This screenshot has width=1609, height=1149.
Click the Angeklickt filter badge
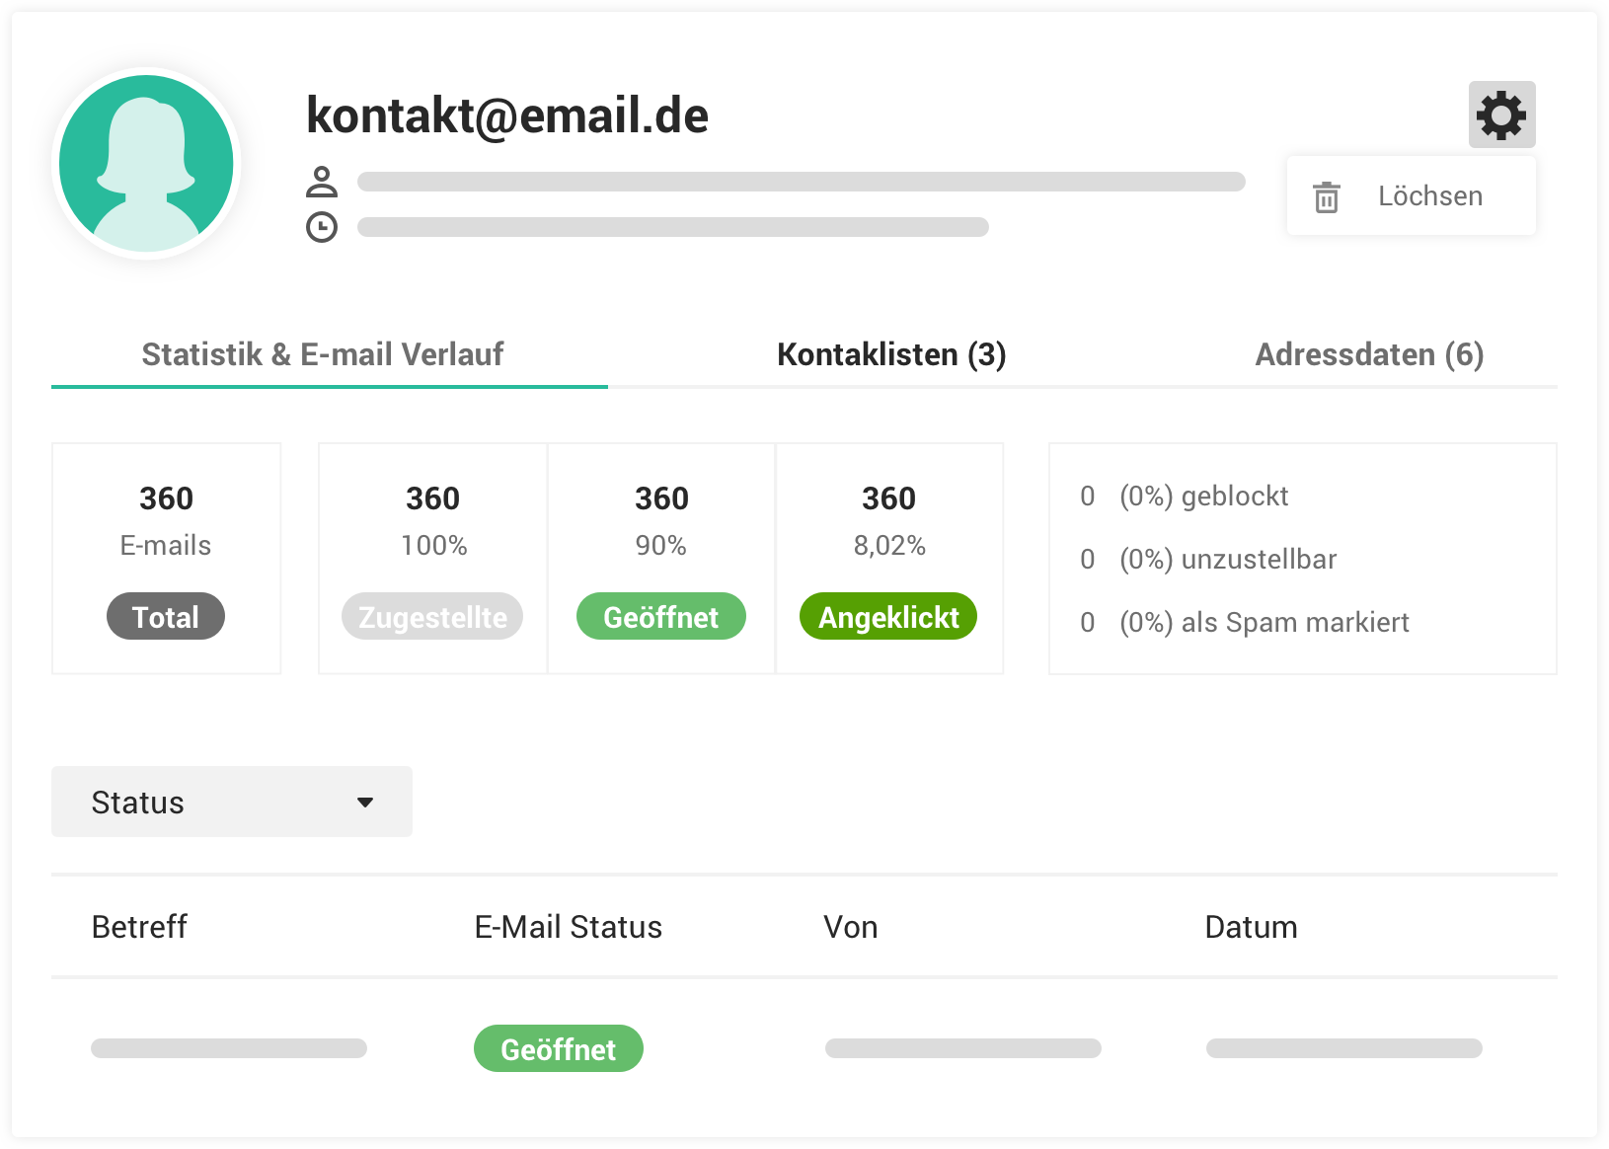click(x=888, y=616)
